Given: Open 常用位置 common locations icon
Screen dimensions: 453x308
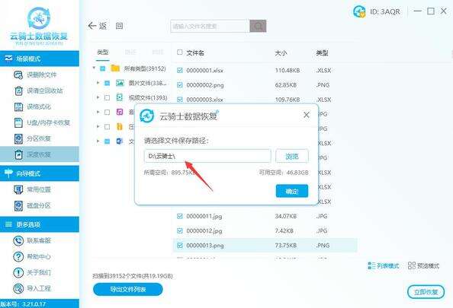Looking at the screenshot, I should click(18, 189).
